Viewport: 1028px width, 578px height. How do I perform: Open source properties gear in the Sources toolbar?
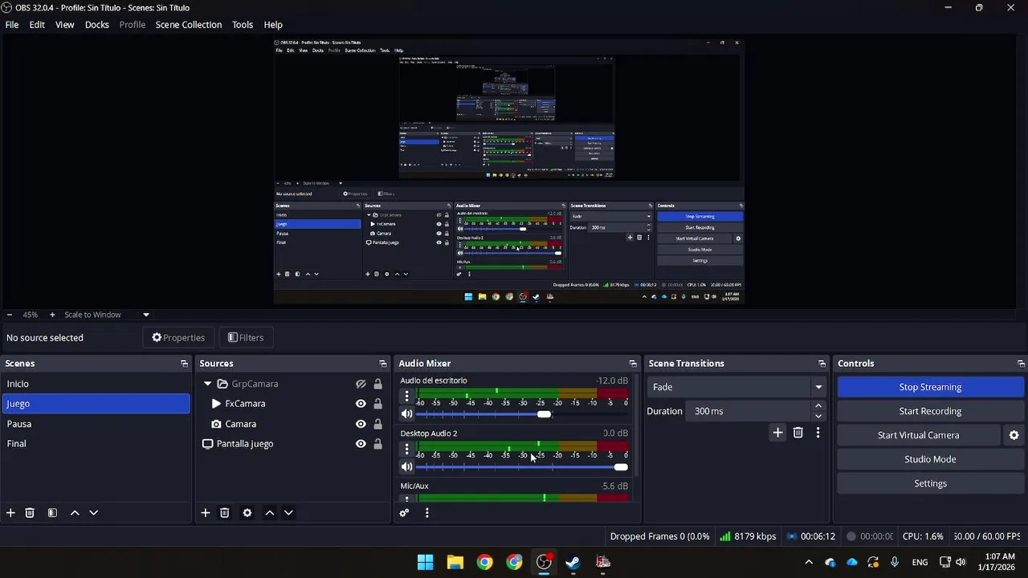pos(247,513)
